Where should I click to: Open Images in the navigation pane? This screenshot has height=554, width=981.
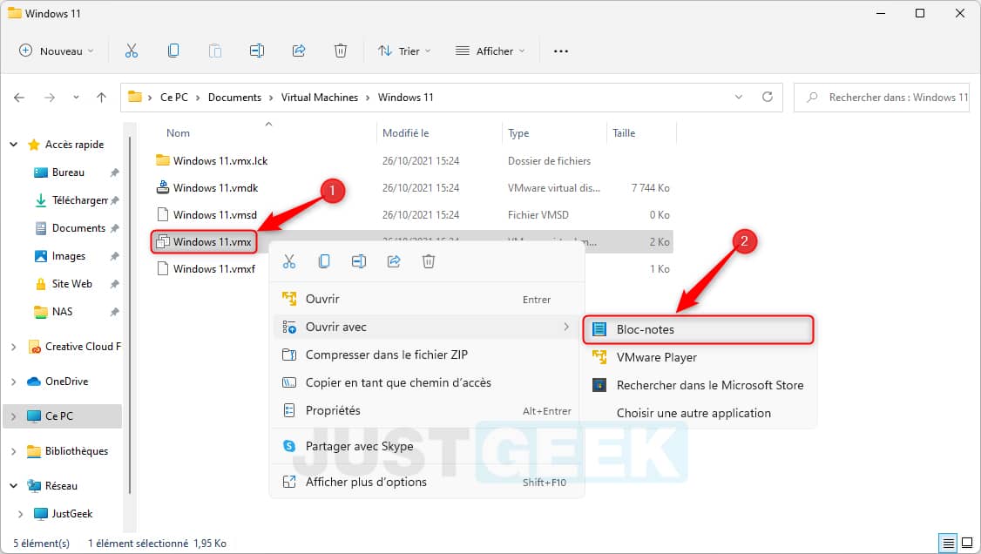tap(69, 256)
